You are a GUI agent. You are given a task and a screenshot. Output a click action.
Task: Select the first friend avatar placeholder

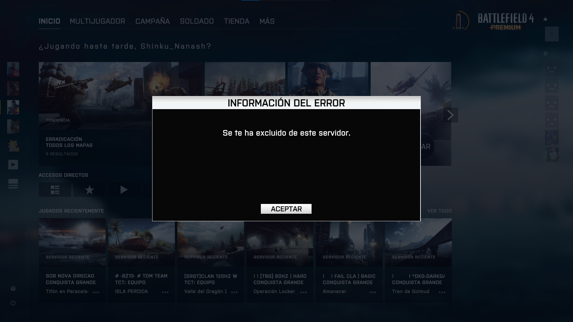(x=552, y=69)
